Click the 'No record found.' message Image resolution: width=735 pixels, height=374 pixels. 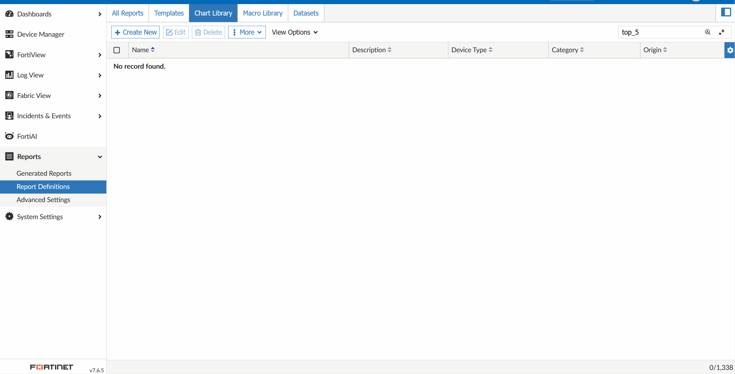pyautogui.click(x=140, y=66)
